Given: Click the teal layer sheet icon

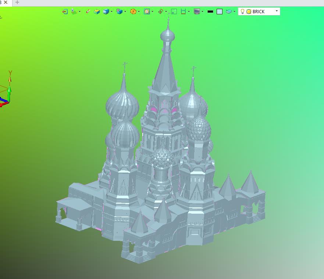Looking at the screenshot, I should (229, 11).
